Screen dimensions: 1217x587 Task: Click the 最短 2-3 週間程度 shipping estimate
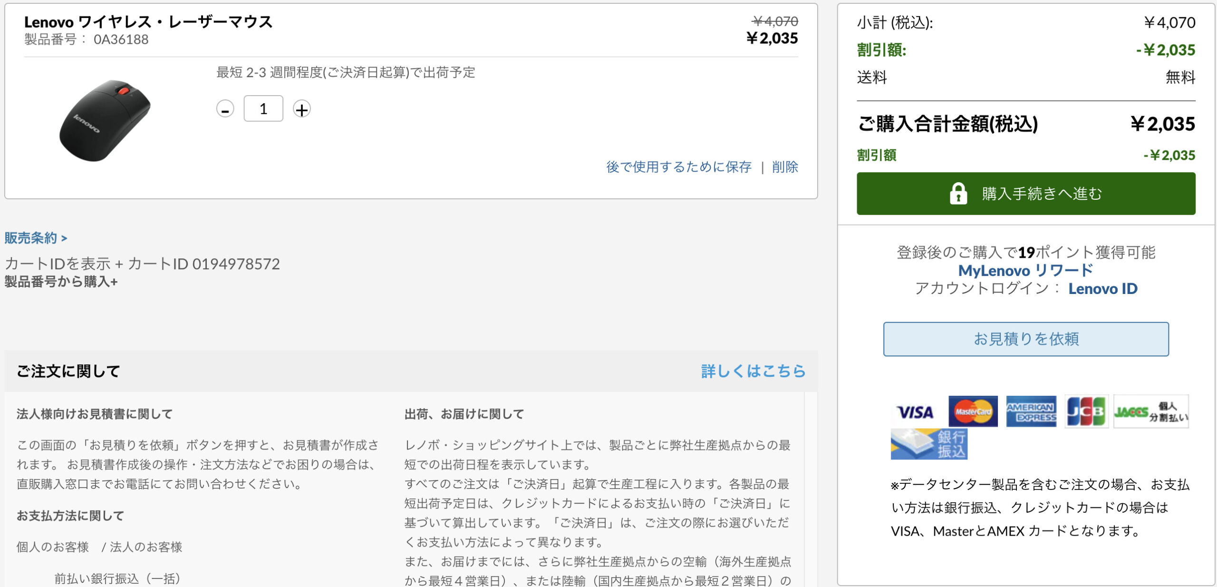point(346,72)
